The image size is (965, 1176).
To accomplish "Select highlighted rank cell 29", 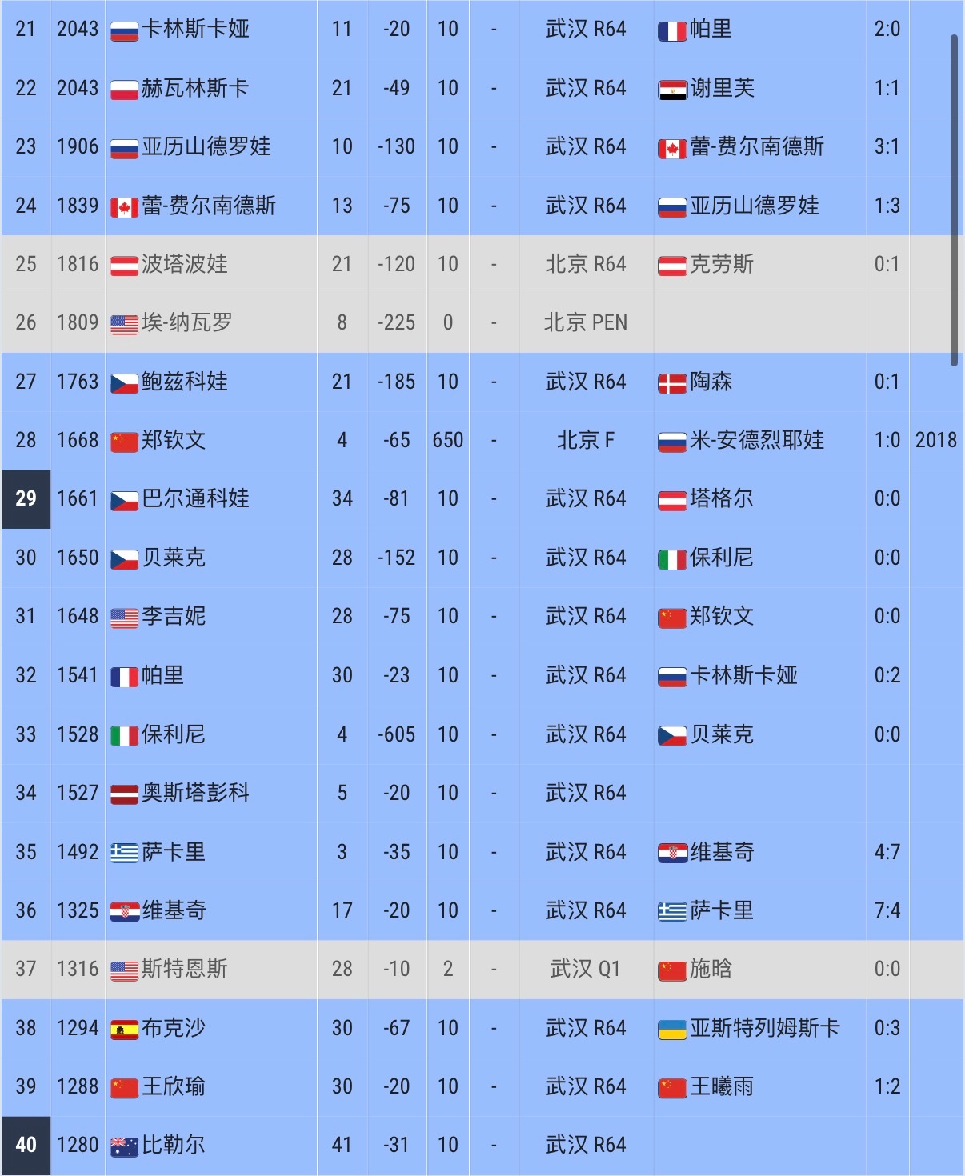I will (26, 499).
